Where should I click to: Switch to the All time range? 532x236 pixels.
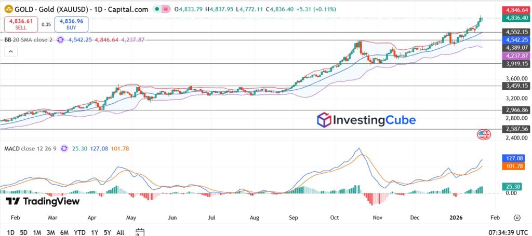[120, 232]
